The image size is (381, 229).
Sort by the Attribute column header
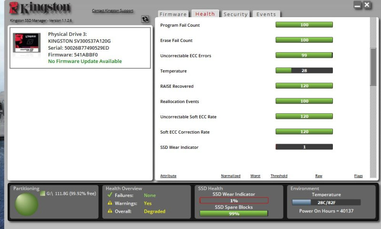click(x=168, y=176)
